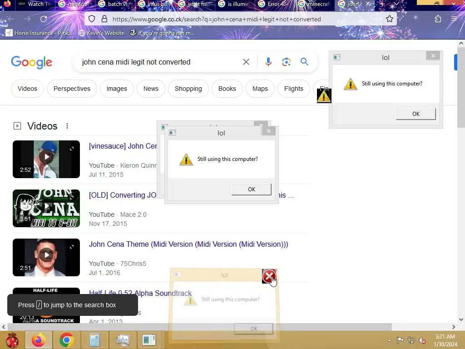Open the list all tabs chevron
Image resolution: width=465 pixels, height=349 pixels.
tap(396, 4)
